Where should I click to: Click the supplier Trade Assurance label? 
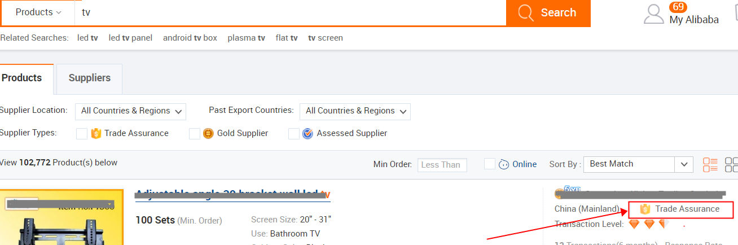(687, 209)
